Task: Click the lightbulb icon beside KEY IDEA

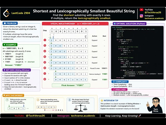Action: (4, 70)
